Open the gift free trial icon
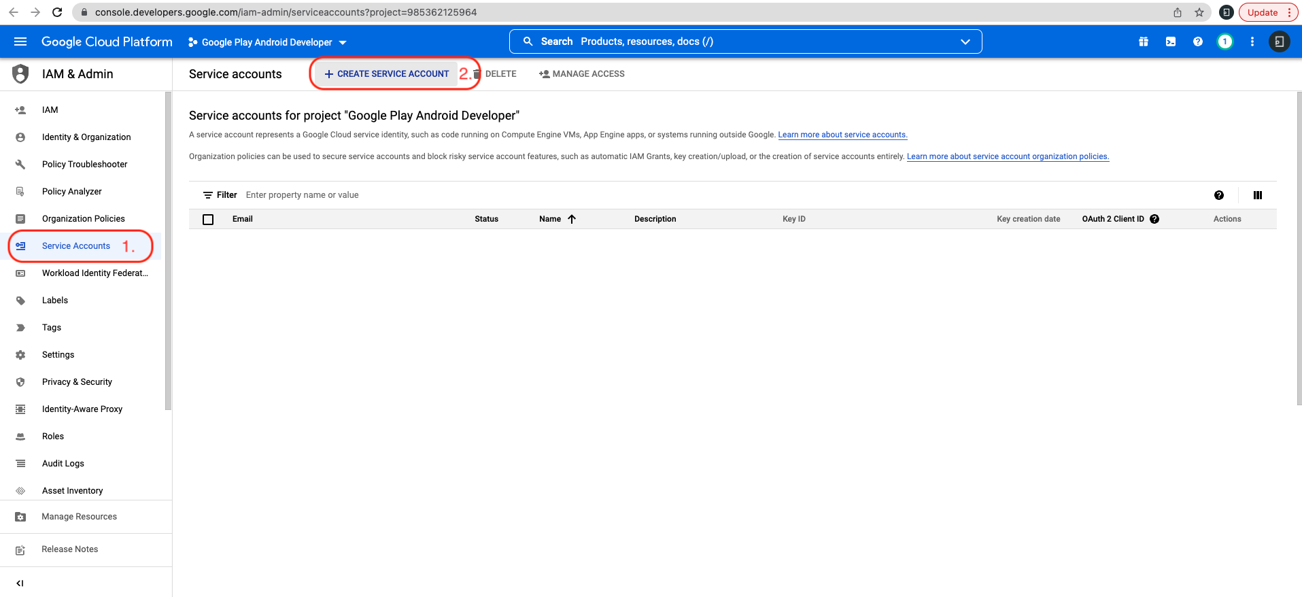Screen dimensions: 1302x597 (x=1144, y=41)
